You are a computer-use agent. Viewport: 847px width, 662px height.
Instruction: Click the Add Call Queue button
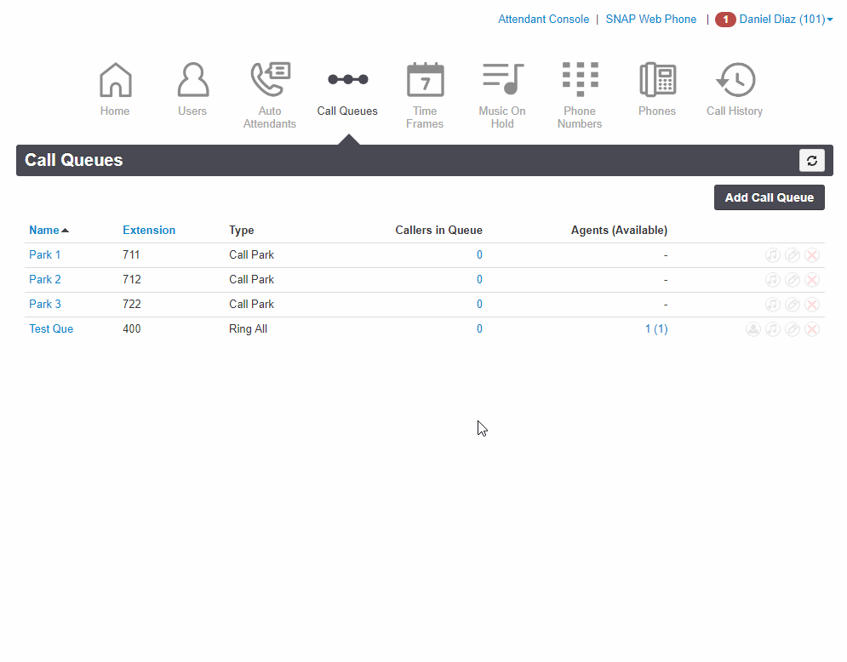pos(770,197)
